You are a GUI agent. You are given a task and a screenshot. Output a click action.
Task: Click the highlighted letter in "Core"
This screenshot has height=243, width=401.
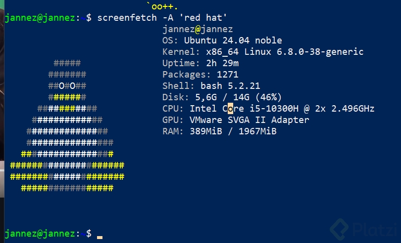tap(230, 108)
